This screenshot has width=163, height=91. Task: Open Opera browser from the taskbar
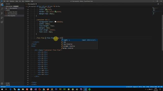pyautogui.click(x=39, y=89)
